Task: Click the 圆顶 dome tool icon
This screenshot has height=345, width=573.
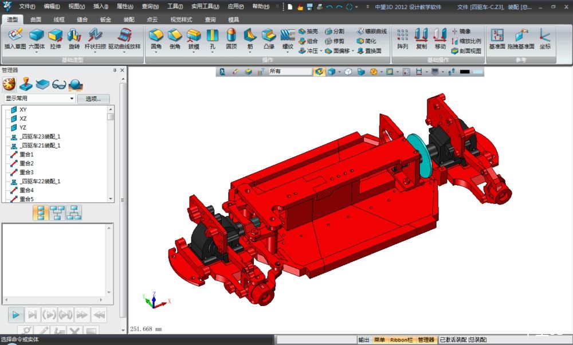Action: [231, 39]
